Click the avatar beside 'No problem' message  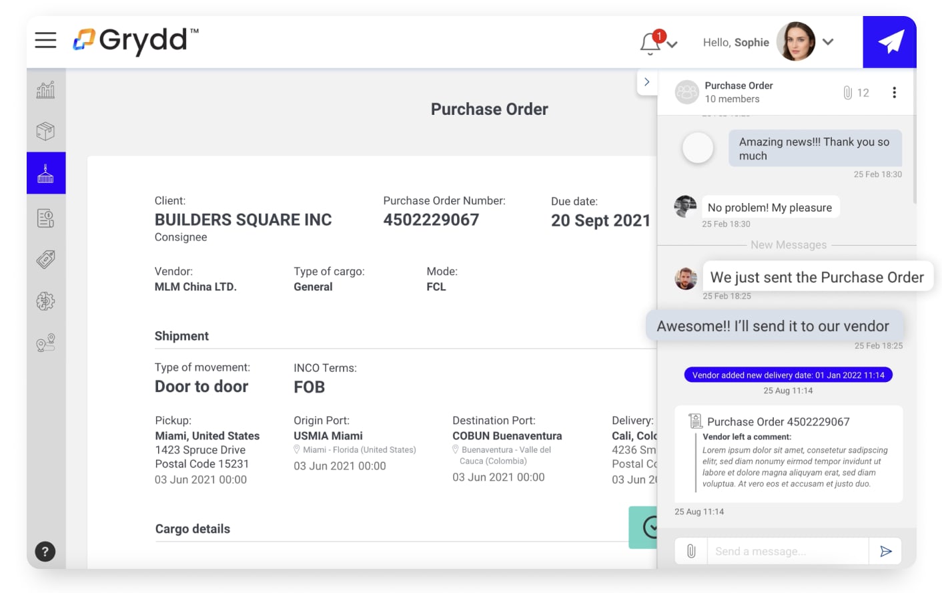click(685, 206)
